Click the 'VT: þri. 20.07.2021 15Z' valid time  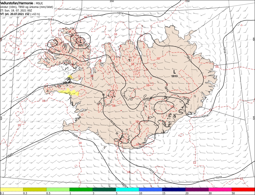[15, 14]
